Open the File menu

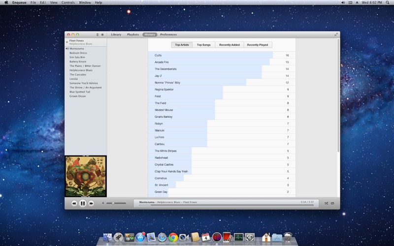(33, 2)
